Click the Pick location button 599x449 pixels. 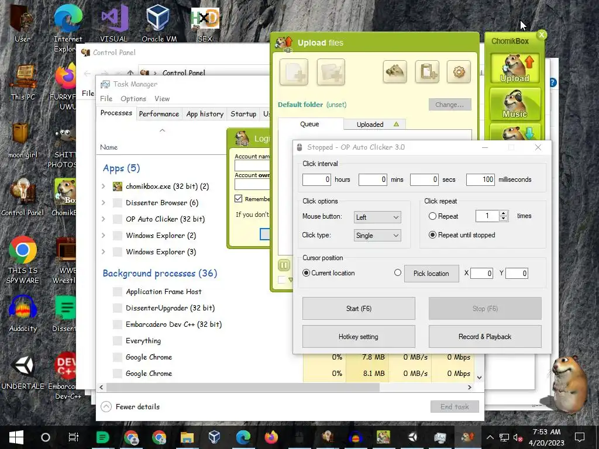pos(431,274)
